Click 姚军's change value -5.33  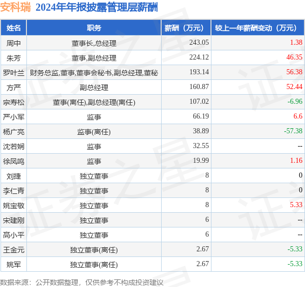click(x=295, y=264)
